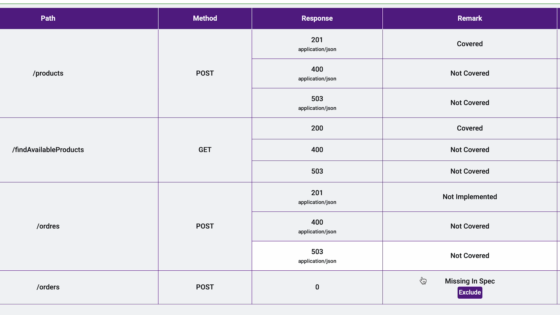560x315 pixels.
Task: Click the highlighted 503 response cell for /ordres
Action: click(x=317, y=256)
